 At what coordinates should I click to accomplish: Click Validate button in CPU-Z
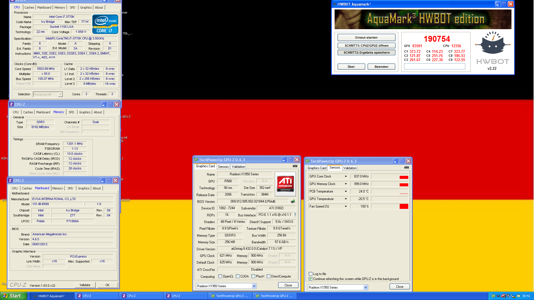(85, 285)
